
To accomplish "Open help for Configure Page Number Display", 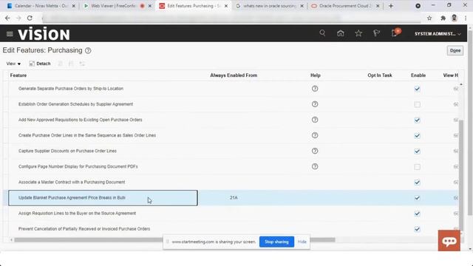I will pos(315,166).
